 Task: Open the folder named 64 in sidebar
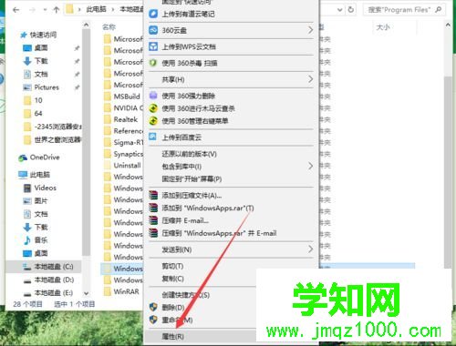coord(38,114)
